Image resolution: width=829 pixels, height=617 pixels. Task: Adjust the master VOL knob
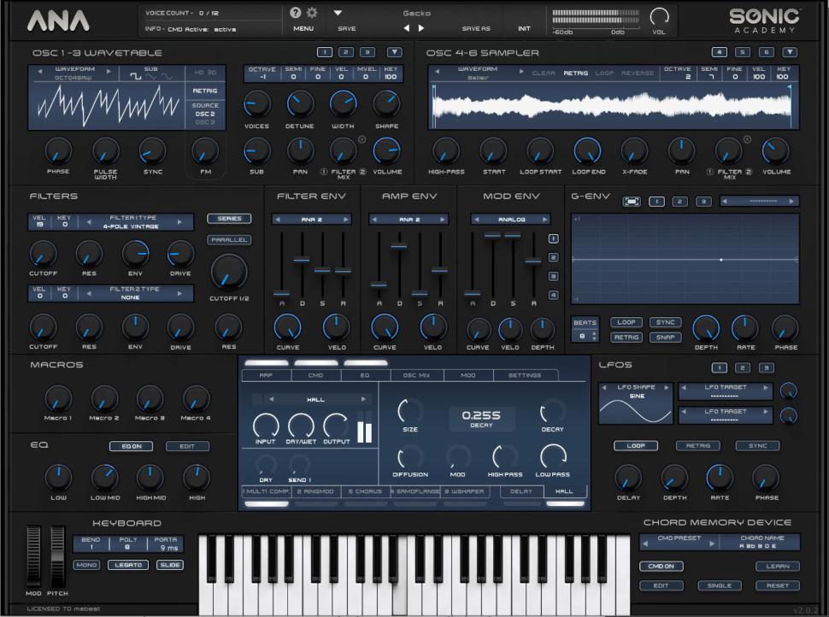click(659, 17)
